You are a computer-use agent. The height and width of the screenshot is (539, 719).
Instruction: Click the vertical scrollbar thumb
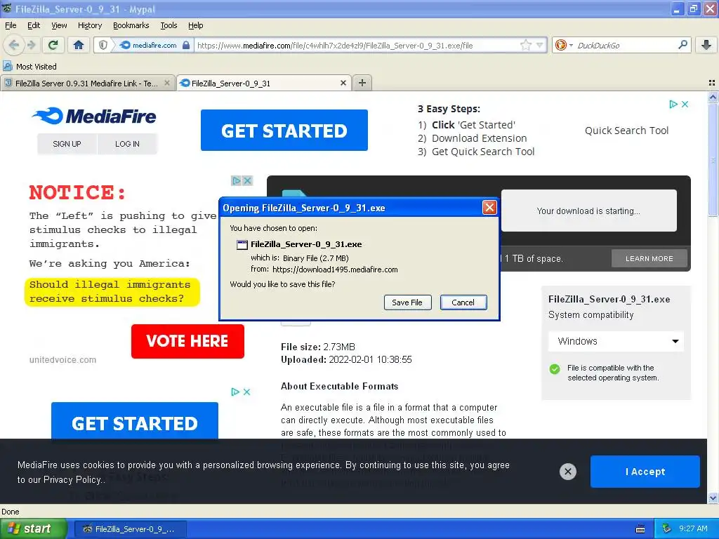[713, 159]
